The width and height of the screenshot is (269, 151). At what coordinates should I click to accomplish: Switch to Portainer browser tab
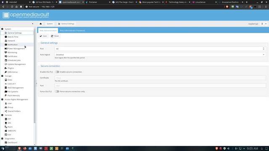(x=98, y=2)
